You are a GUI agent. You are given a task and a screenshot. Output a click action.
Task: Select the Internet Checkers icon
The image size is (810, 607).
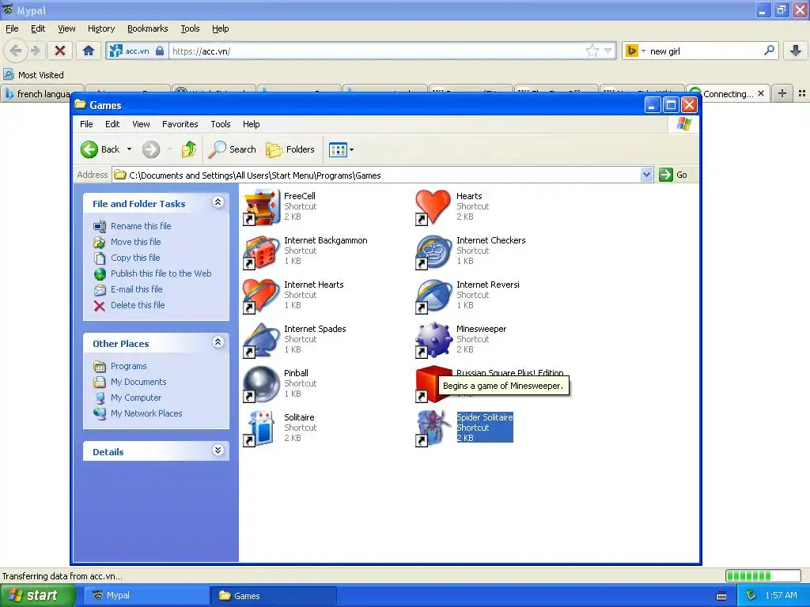[433, 252]
